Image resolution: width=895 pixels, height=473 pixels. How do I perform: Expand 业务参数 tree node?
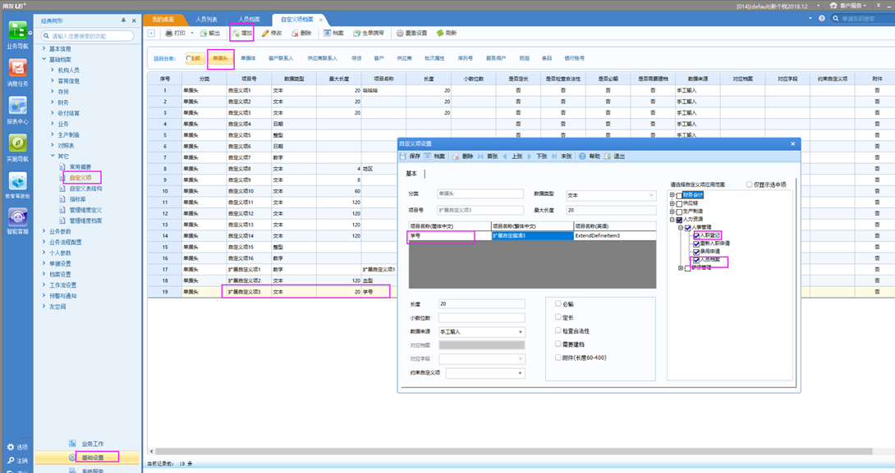pyautogui.click(x=44, y=231)
